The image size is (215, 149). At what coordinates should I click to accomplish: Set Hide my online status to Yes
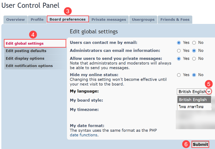(x=179, y=75)
